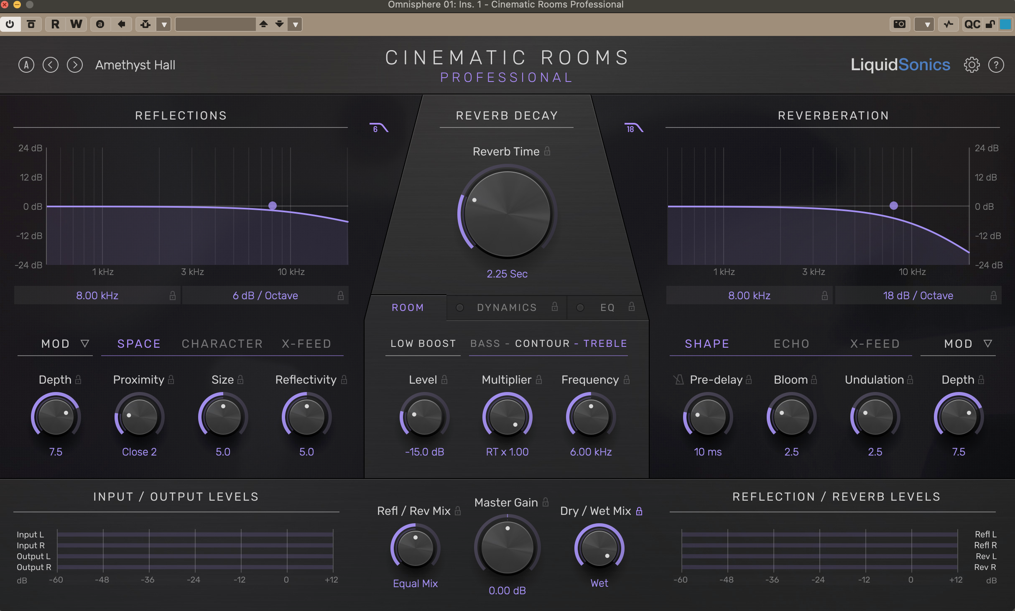Enable the EQ section power circle
The width and height of the screenshot is (1015, 611).
point(580,308)
